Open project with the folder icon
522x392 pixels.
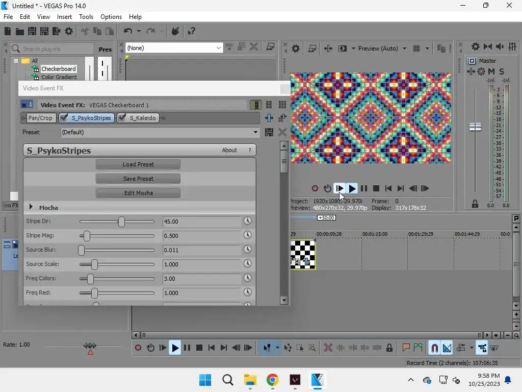20,31
